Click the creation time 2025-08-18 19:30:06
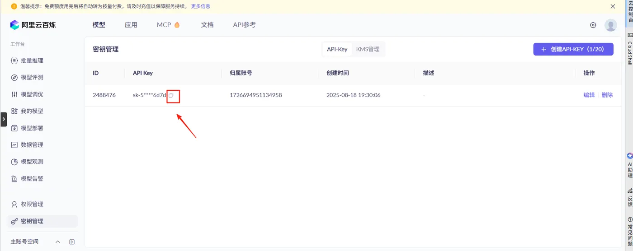This screenshot has width=633, height=251. pyautogui.click(x=353, y=95)
